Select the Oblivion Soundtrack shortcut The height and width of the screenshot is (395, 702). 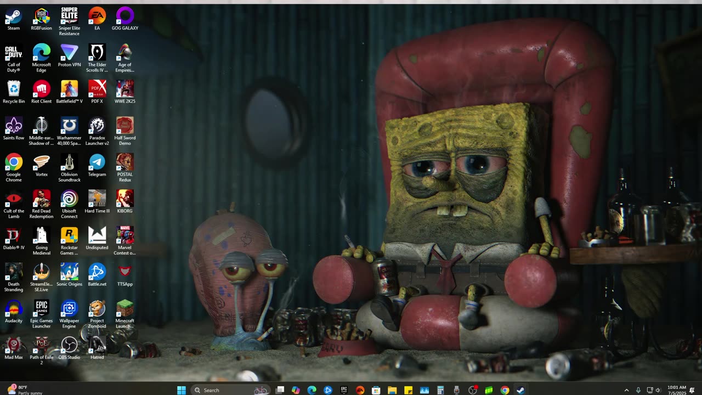[x=69, y=168]
